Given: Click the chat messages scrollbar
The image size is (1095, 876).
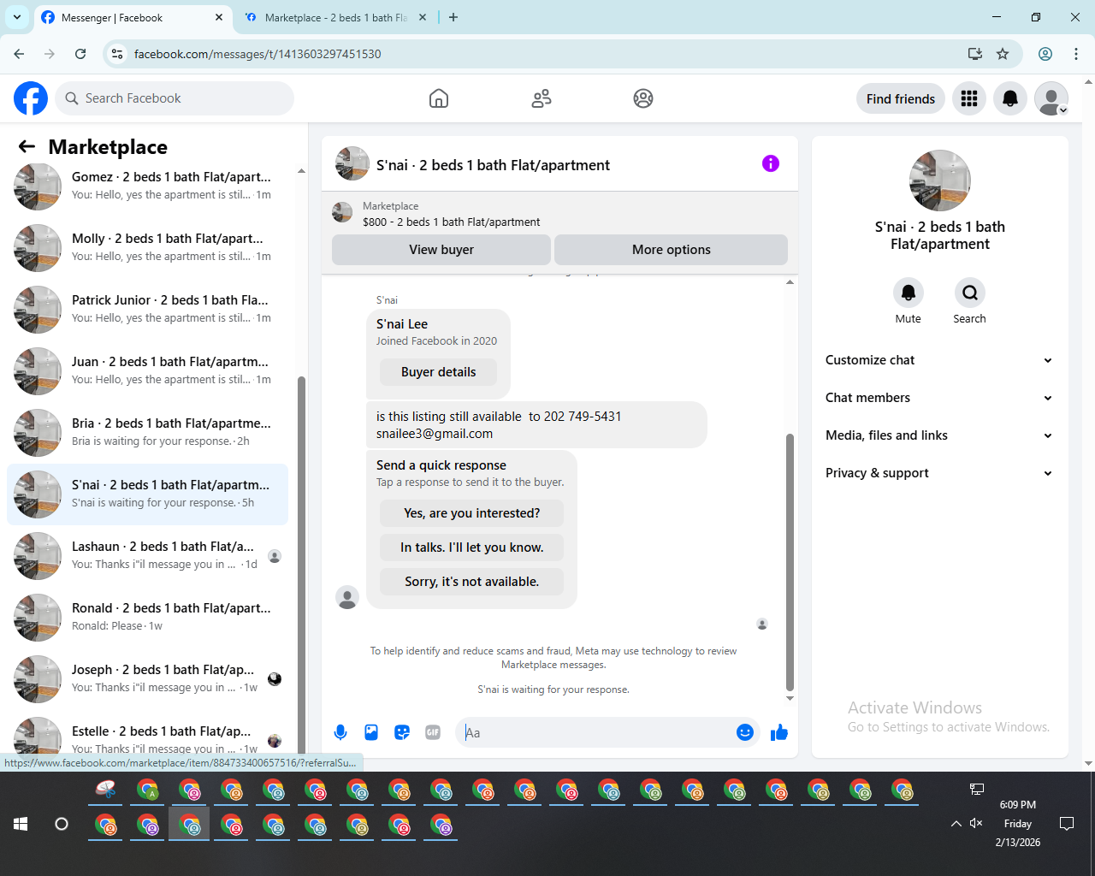Looking at the screenshot, I should point(790,562).
